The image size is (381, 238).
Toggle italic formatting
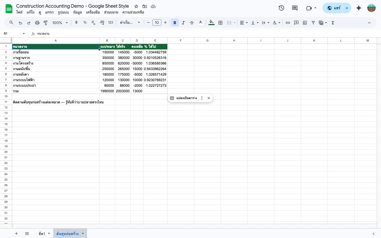[183, 23]
